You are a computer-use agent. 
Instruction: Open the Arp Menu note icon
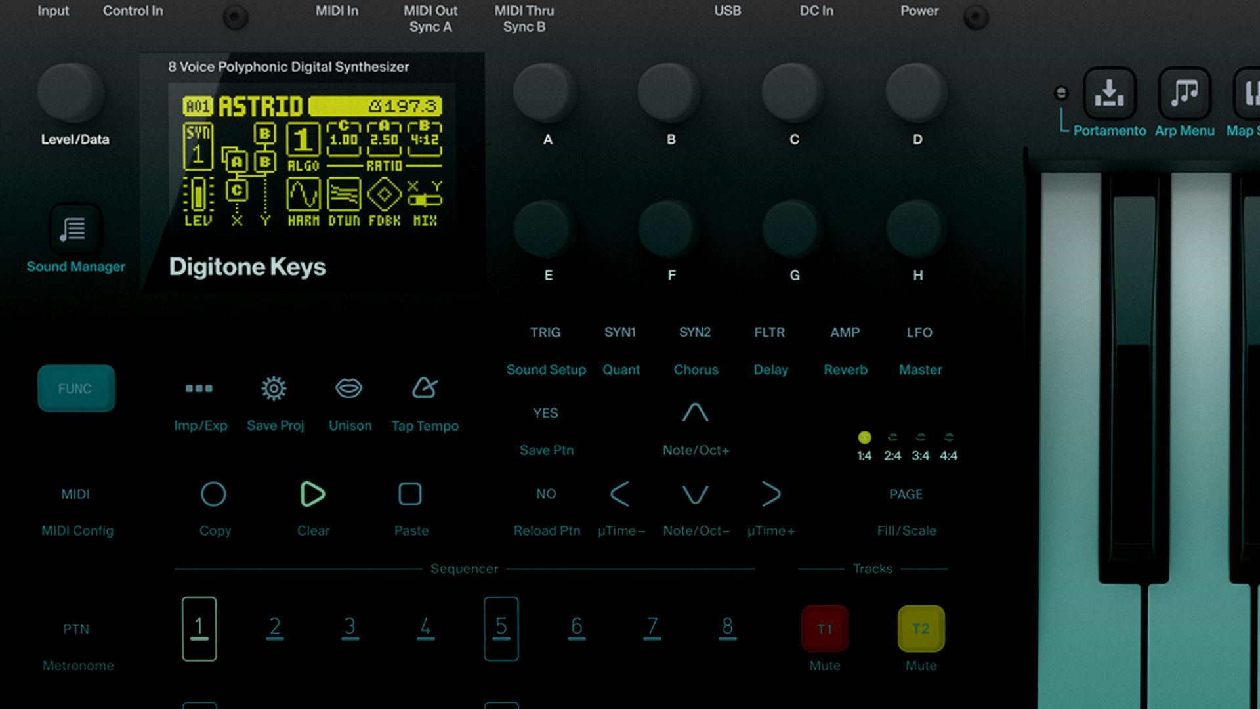tap(1185, 94)
